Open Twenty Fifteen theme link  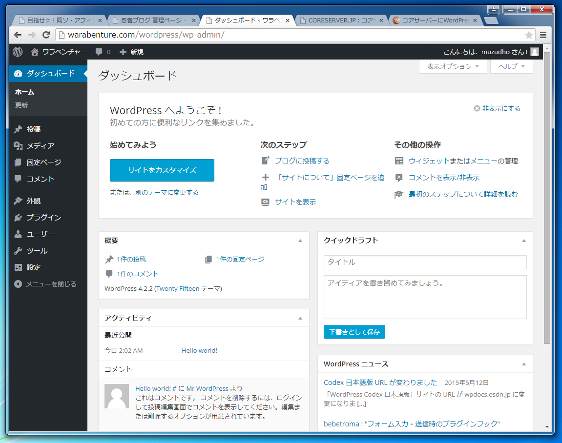tap(177, 289)
